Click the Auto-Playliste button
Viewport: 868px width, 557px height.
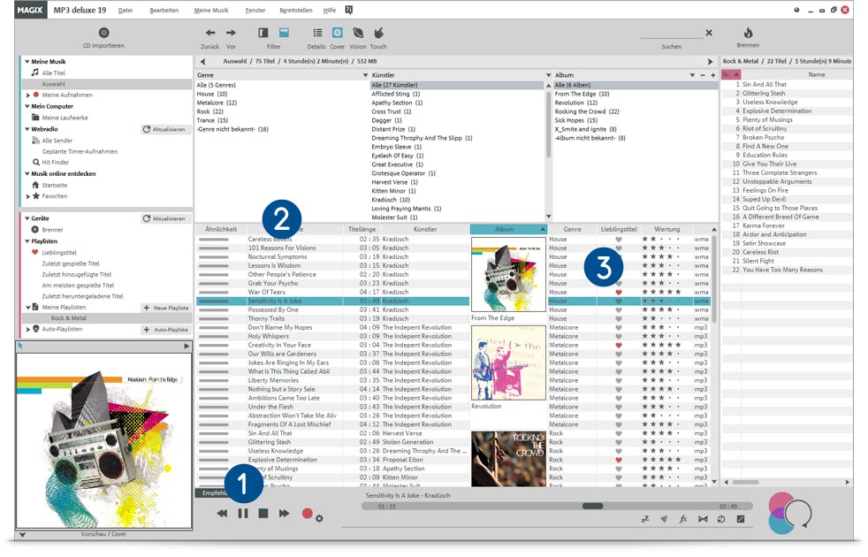click(x=166, y=330)
